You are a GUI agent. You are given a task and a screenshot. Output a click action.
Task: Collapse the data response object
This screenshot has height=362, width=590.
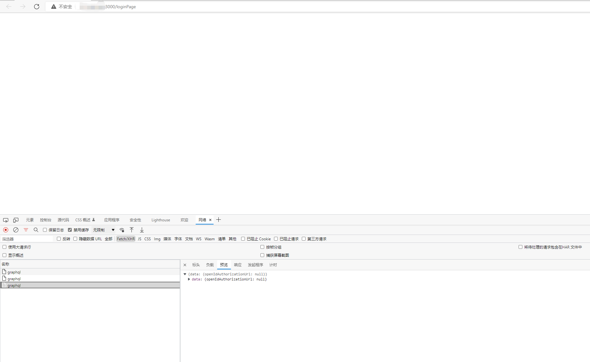point(185,274)
